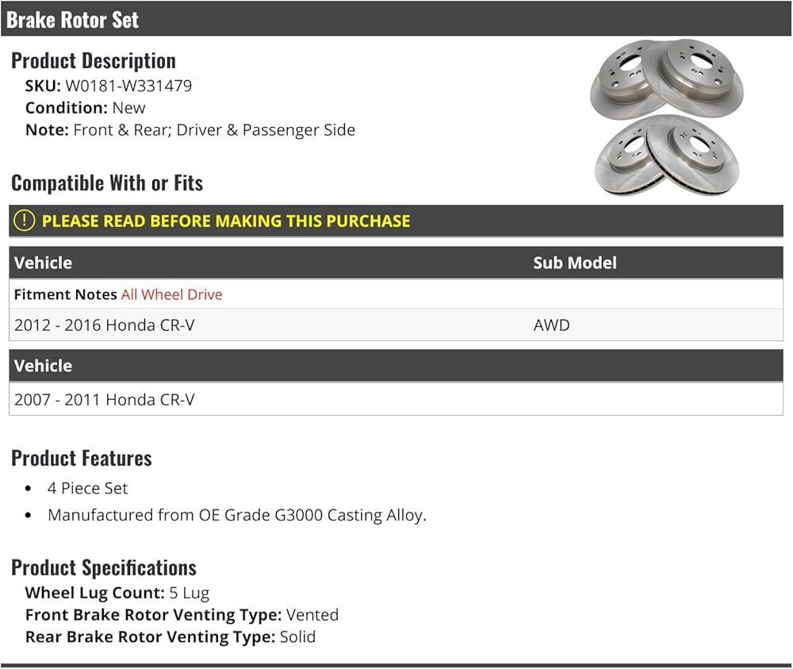Click the Wheel Lug Count specification
This screenshot has height=669, width=793.
pyautogui.click(x=117, y=593)
